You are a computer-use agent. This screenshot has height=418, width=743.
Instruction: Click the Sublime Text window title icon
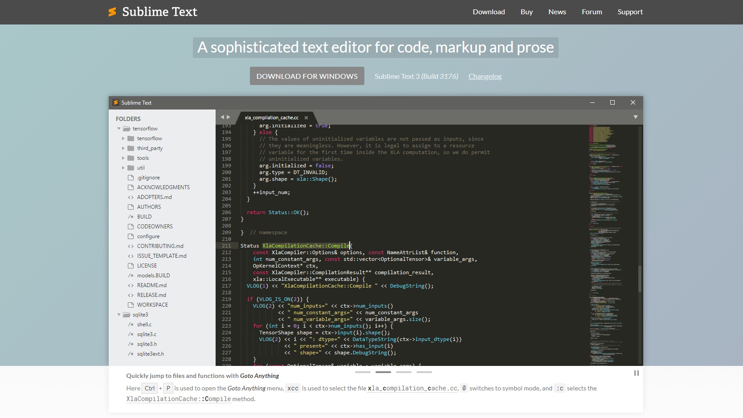coord(116,102)
